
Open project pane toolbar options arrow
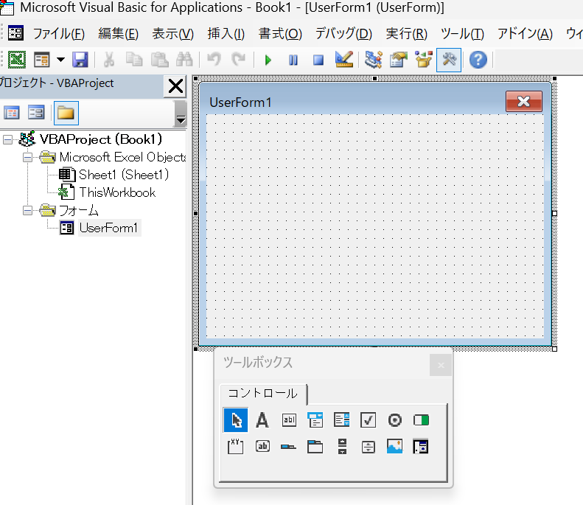181,114
